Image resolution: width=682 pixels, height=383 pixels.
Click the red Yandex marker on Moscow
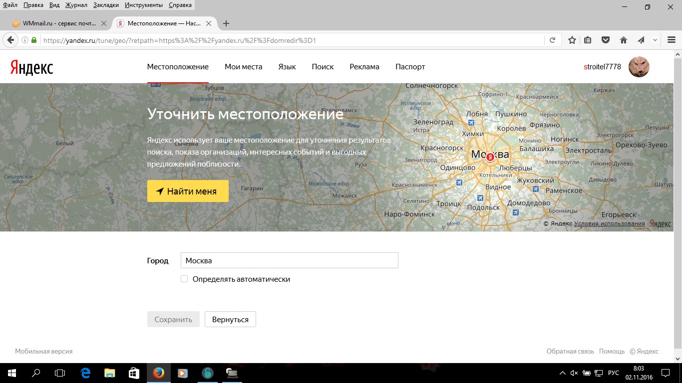490,157
